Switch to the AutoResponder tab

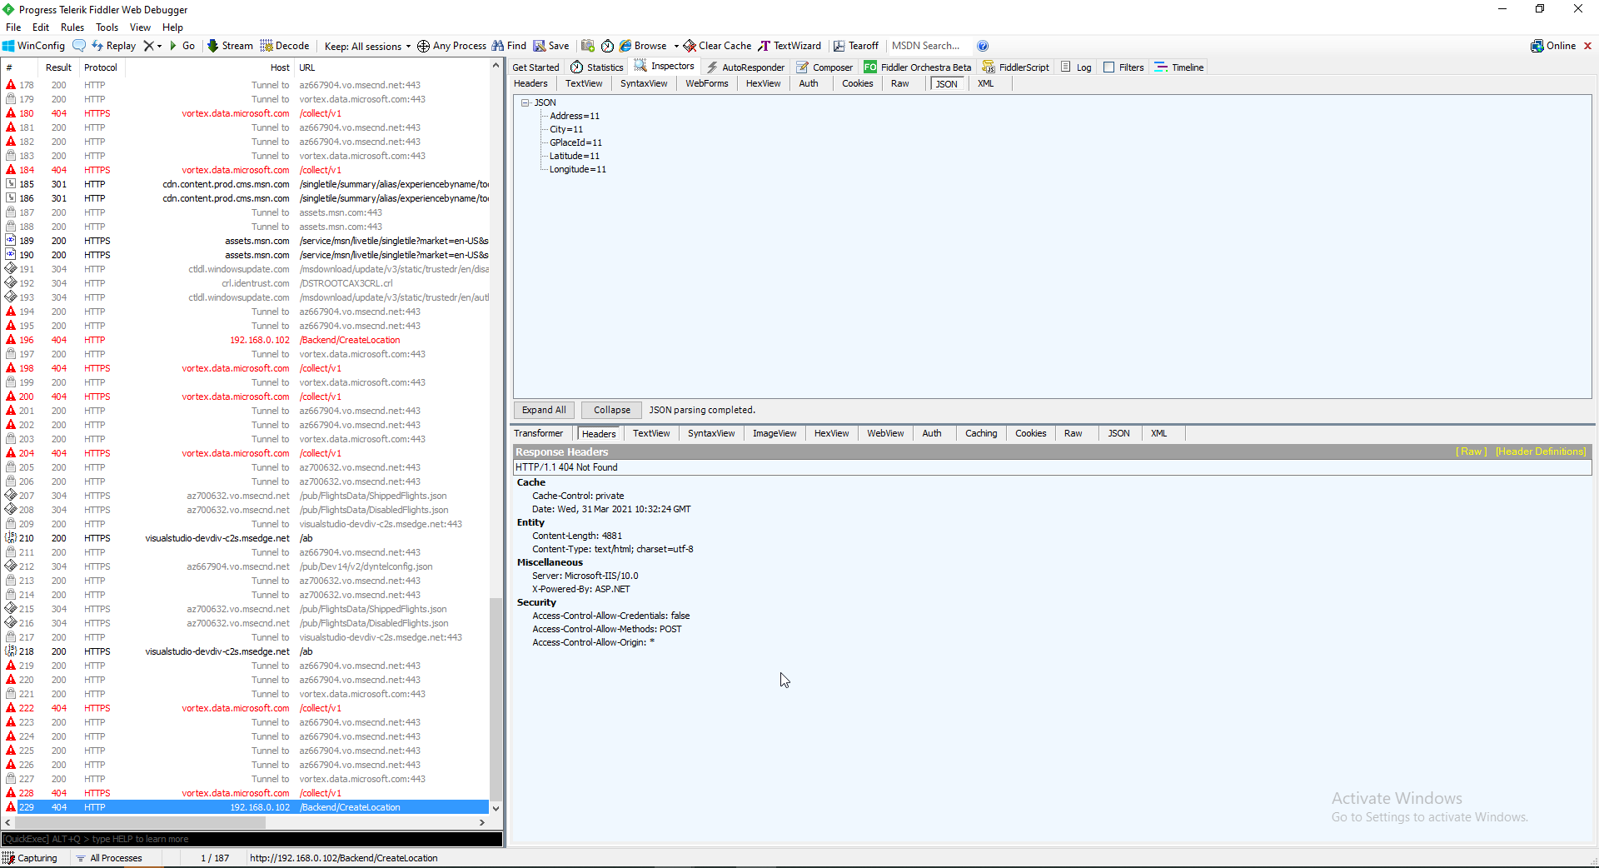(x=745, y=67)
